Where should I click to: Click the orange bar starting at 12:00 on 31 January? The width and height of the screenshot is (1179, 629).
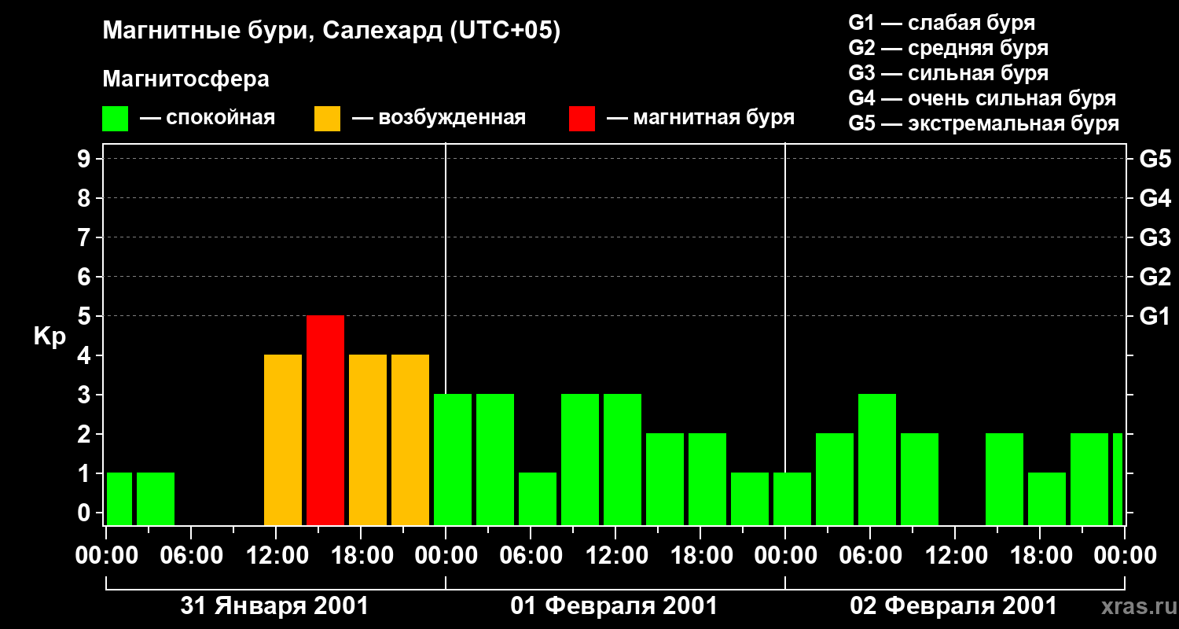[x=283, y=440]
